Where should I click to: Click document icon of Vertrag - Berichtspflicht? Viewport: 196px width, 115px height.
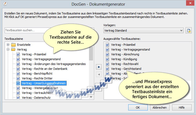coord(18,73)
